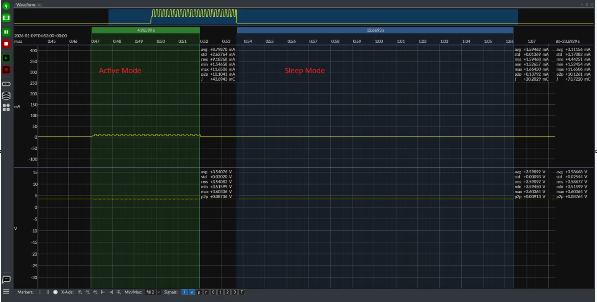Click the third X-axis magnifier icon
Image resolution: width=597 pixels, height=302 pixels.
95,292
